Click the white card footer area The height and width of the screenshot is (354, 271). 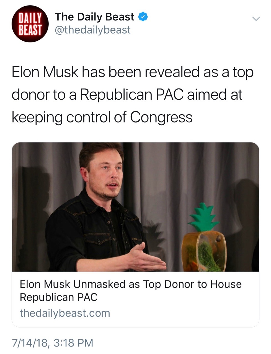pos(135,299)
